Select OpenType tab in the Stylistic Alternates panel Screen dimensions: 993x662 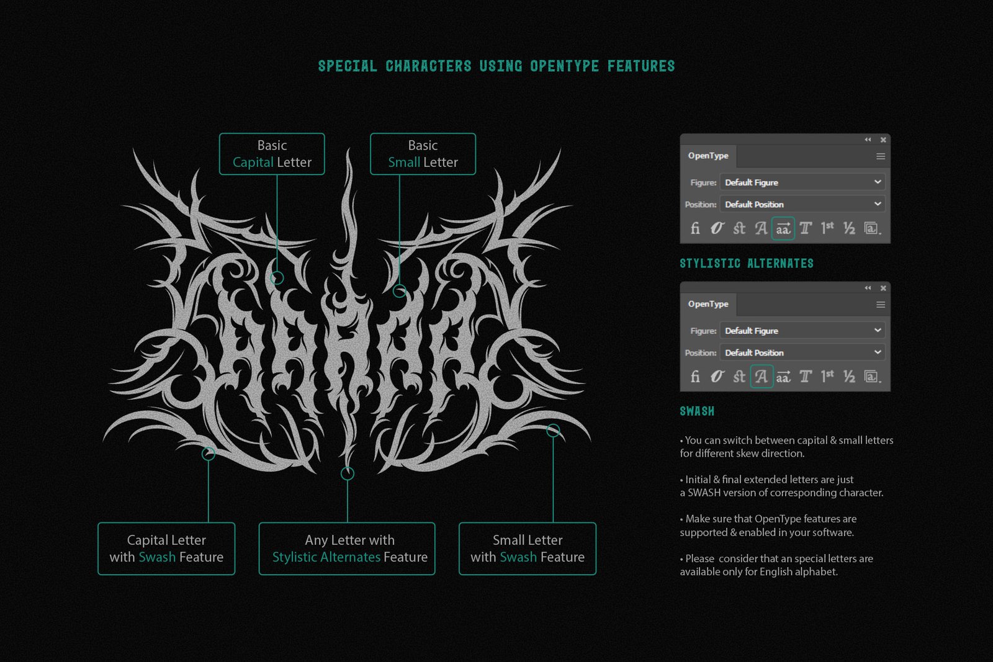pyautogui.click(x=708, y=156)
